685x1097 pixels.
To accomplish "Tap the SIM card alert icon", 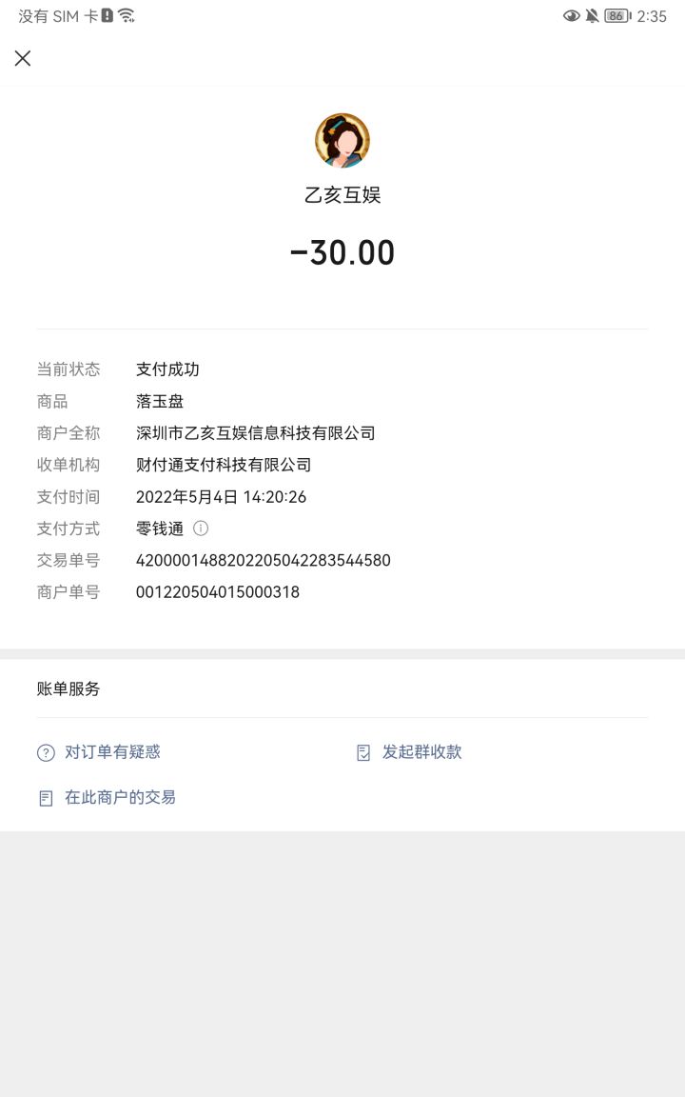I will (x=107, y=15).
